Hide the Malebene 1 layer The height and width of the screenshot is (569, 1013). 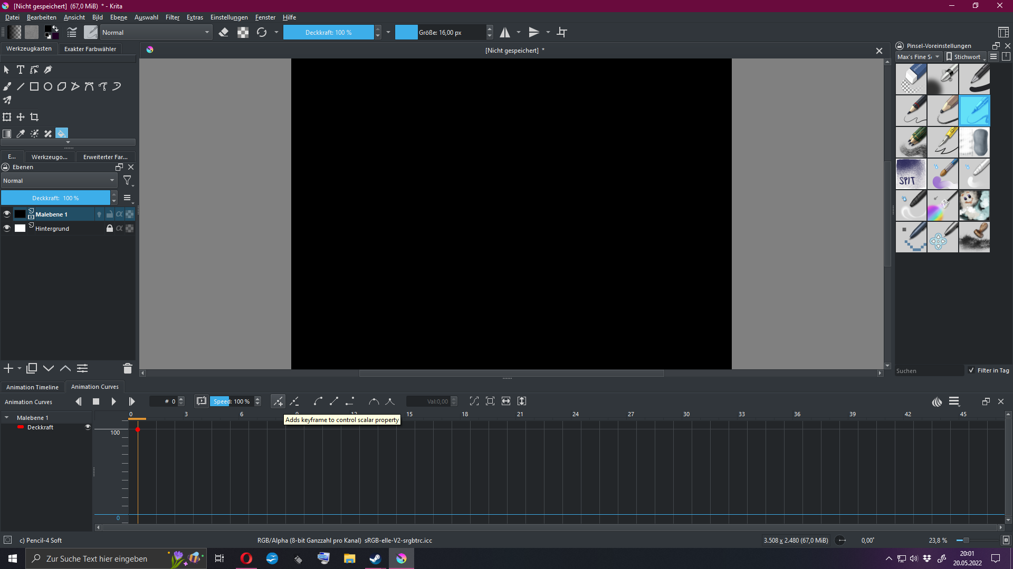coord(7,214)
